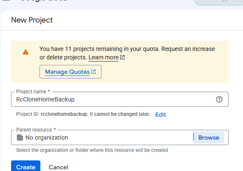Open Manage Quotas in a new tab
Screen dimensions: 243x171
point(71,72)
